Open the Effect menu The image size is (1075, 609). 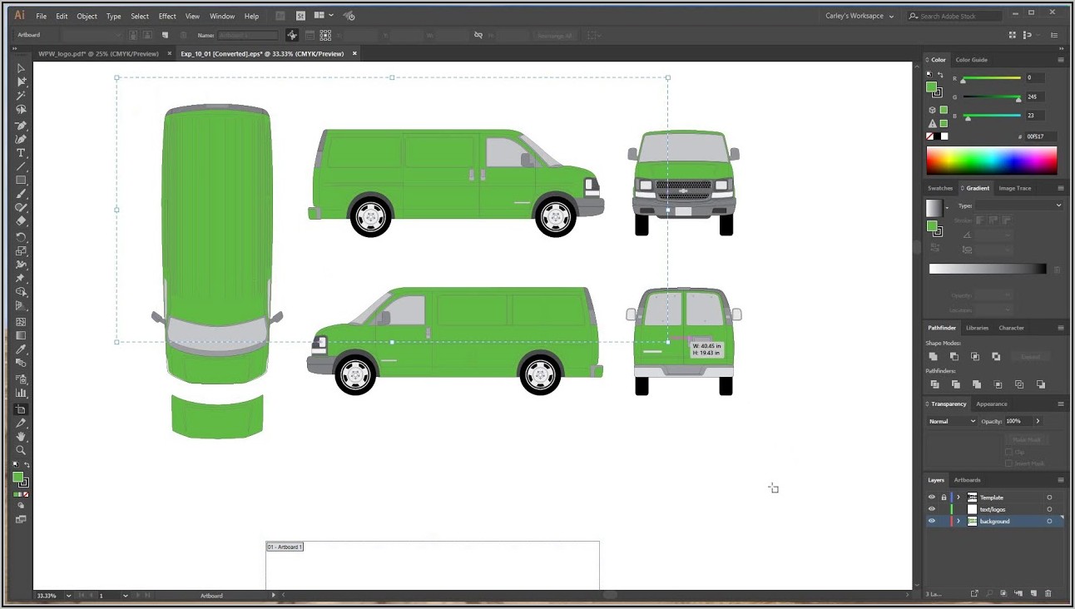pyautogui.click(x=167, y=16)
